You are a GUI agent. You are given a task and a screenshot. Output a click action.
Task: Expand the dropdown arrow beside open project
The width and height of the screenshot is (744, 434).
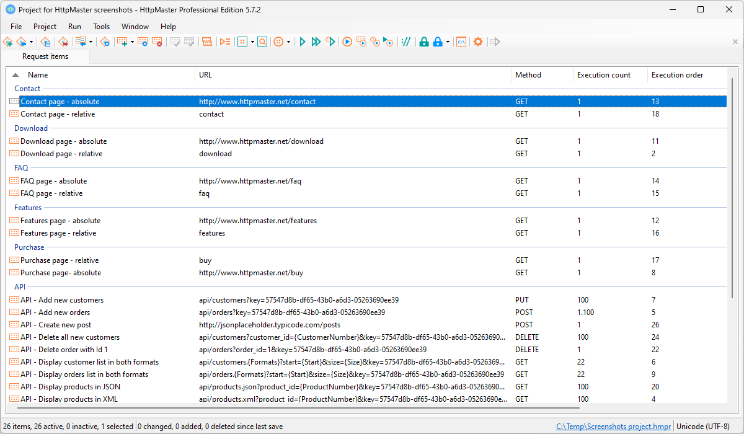[32, 42]
